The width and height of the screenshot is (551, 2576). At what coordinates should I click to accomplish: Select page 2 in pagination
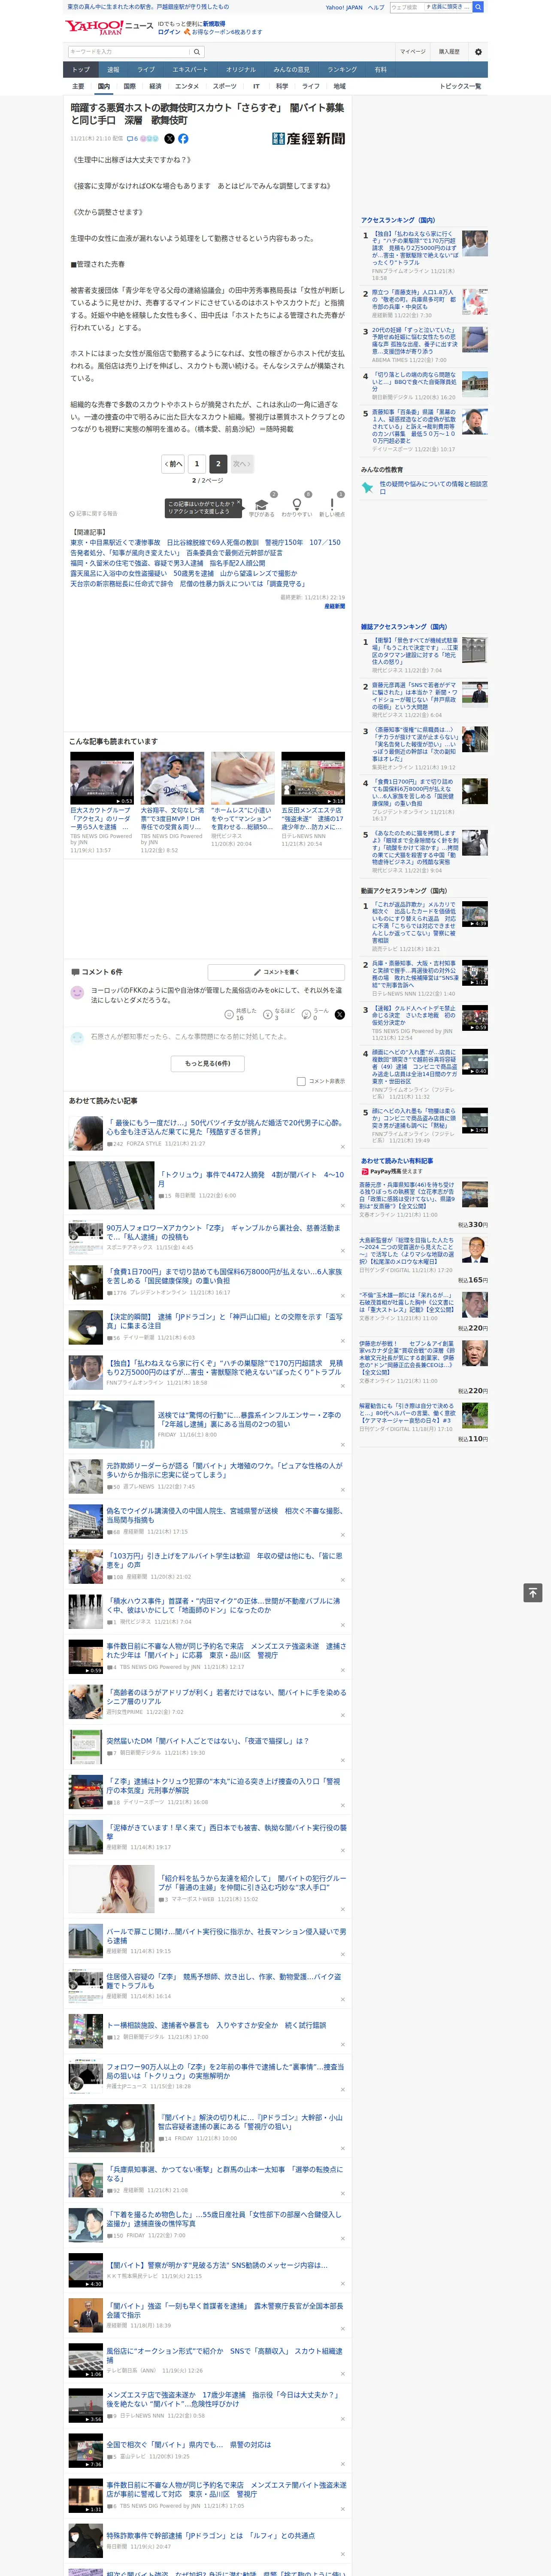coord(217,464)
